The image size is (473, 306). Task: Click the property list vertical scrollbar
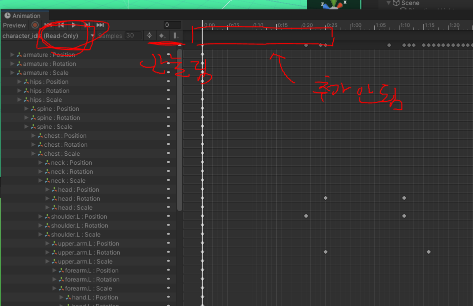(180, 130)
